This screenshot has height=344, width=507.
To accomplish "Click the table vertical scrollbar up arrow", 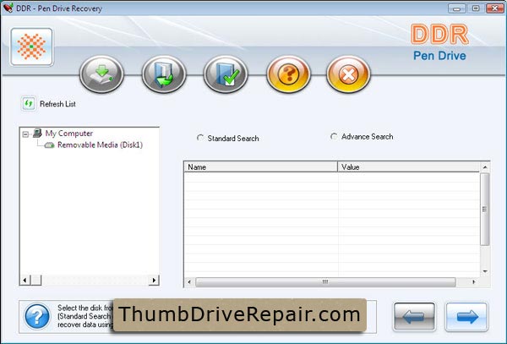I will [x=485, y=167].
